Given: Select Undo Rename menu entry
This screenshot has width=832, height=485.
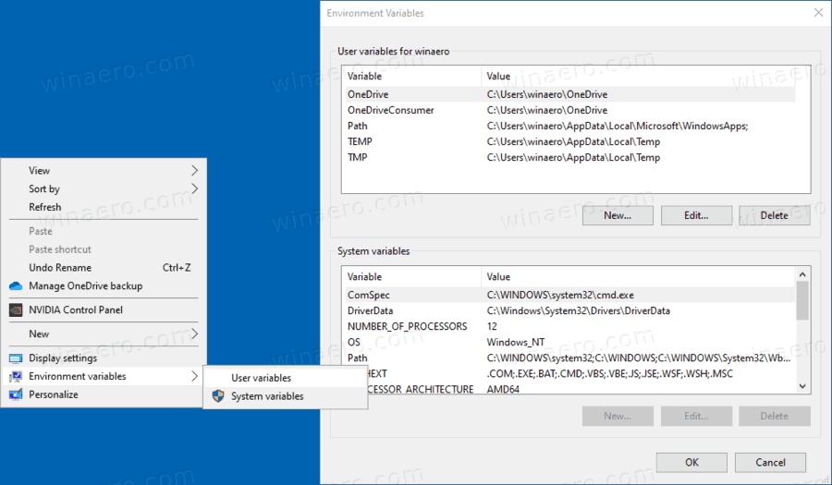Looking at the screenshot, I should 60,268.
